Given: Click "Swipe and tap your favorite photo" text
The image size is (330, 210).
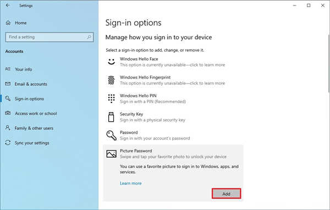Looking at the screenshot, I should point(173,157).
